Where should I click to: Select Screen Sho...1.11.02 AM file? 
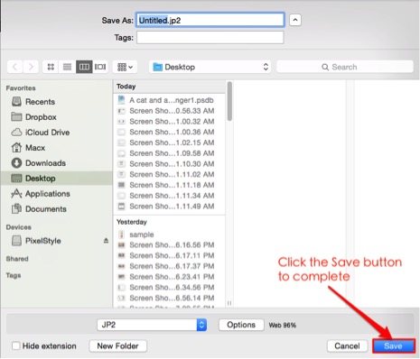(x=169, y=174)
